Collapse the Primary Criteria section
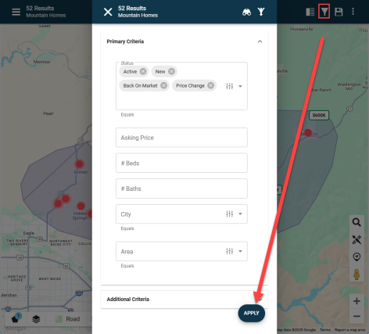This screenshot has width=369, height=334. click(260, 41)
